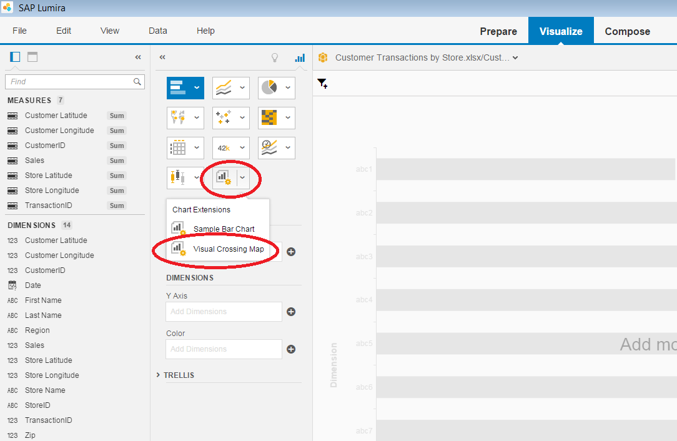Screen dimensions: 677x441
Task: Click plus icon beside Color field
Action: coord(291,349)
